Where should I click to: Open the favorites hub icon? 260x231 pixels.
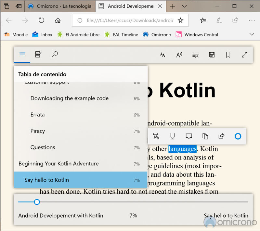tap(203, 20)
